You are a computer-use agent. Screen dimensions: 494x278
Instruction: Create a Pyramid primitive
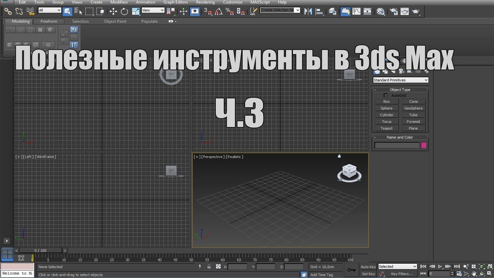(413, 122)
